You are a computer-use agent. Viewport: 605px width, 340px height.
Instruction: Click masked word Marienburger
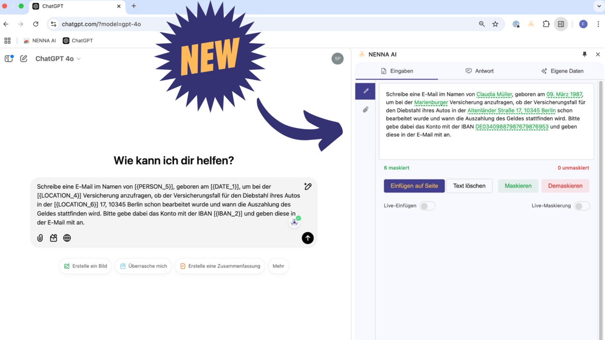[431, 102]
